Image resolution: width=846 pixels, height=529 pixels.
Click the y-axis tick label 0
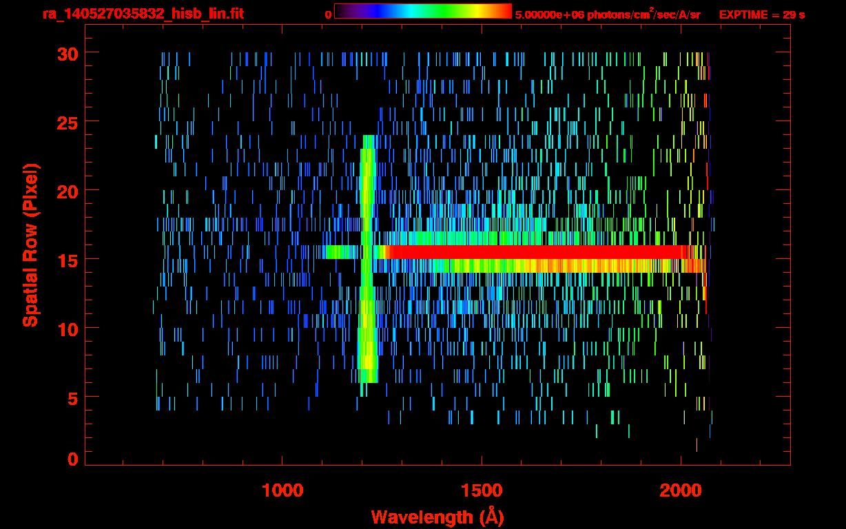[x=72, y=459]
